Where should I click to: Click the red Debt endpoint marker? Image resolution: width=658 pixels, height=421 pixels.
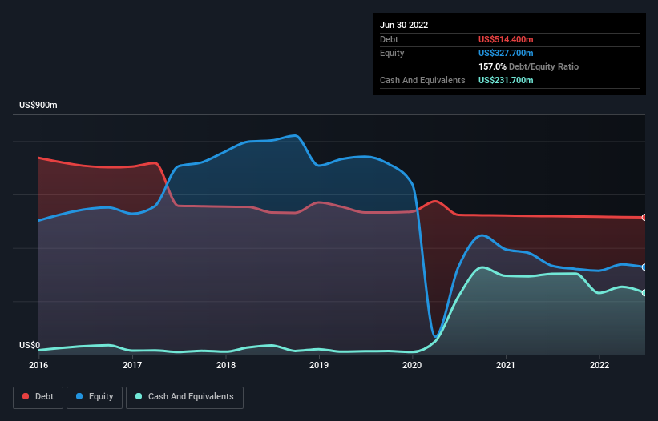pyautogui.click(x=644, y=218)
